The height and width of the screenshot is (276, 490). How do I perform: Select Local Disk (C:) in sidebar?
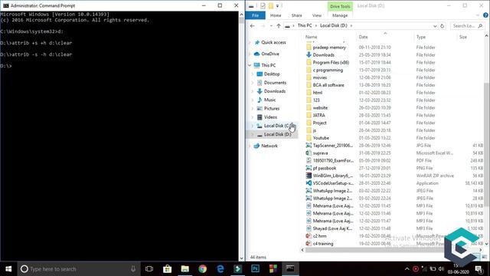(x=278, y=126)
